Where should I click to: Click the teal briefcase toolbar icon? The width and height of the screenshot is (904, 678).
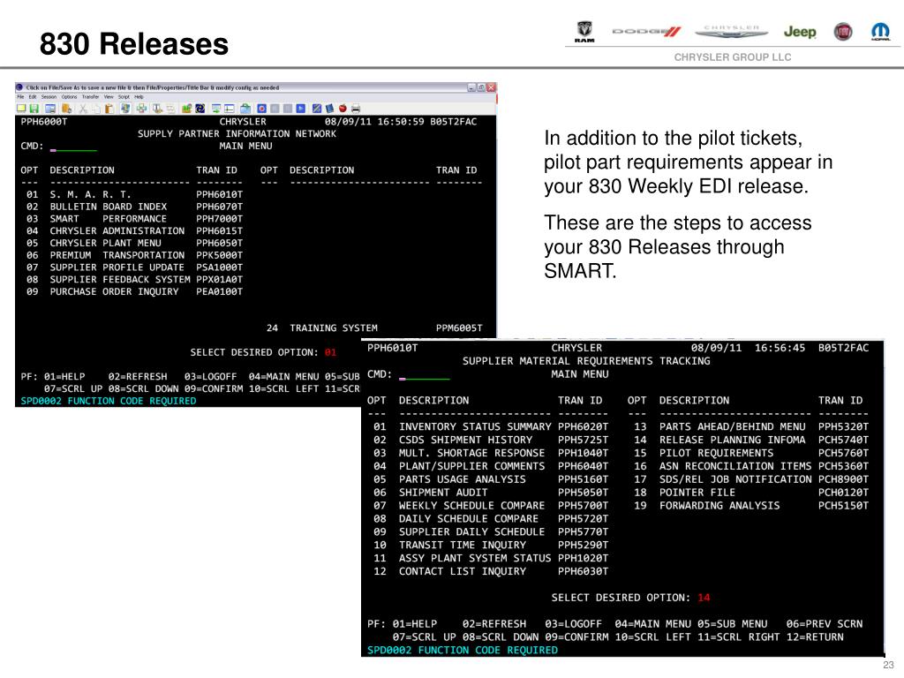pyautogui.click(x=245, y=109)
